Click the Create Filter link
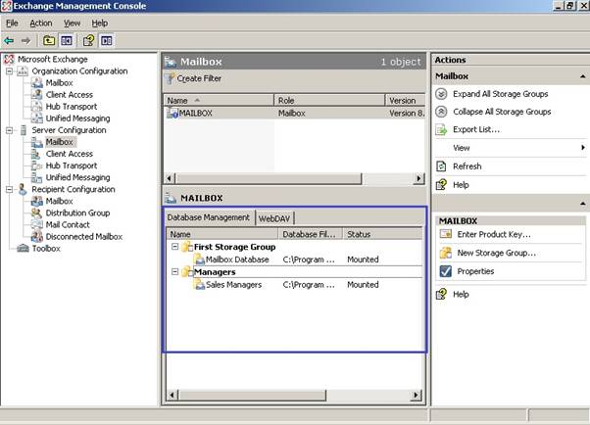 199,78
